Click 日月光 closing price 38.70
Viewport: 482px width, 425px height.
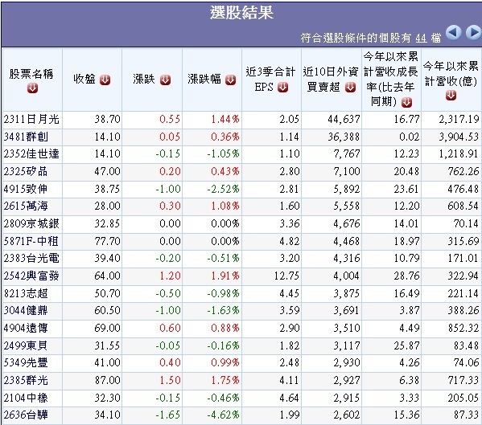107,119
